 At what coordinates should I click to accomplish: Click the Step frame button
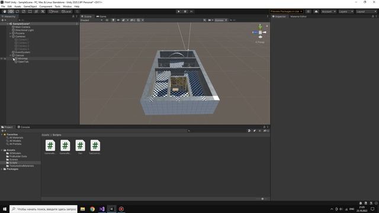pos(191,11)
